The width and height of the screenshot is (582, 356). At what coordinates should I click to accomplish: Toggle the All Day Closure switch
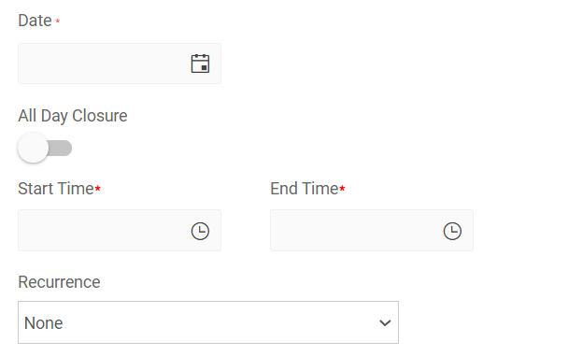click(45, 148)
